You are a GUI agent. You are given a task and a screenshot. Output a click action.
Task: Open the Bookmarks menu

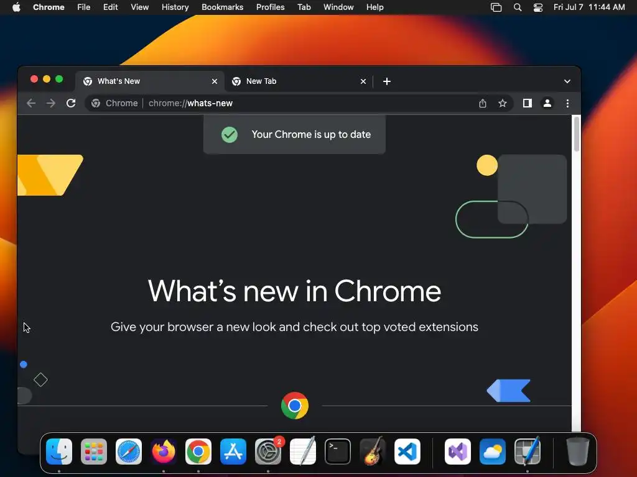[x=222, y=7]
